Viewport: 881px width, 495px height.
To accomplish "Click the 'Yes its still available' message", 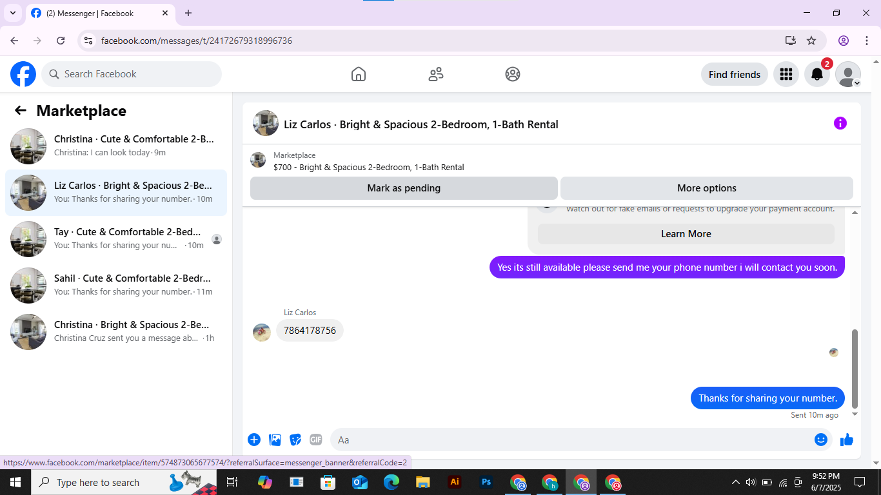I will (667, 267).
